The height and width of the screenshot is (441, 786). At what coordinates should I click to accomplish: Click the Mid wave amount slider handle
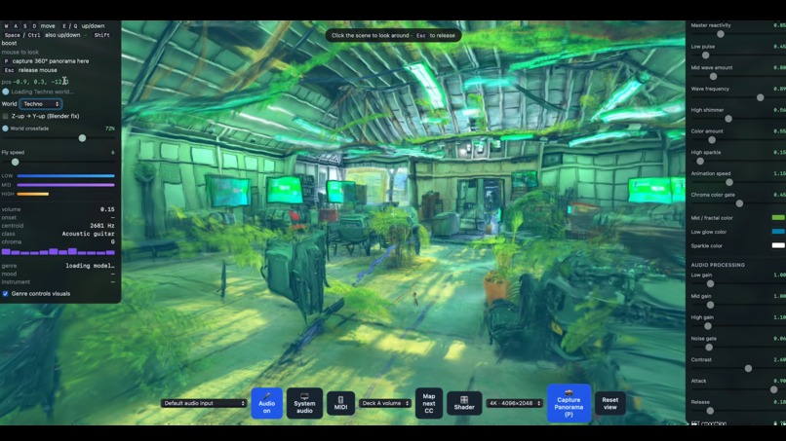click(x=713, y=77)
